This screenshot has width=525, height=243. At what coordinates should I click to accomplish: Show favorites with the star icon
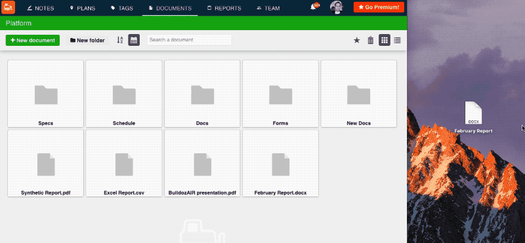(x=356, y=41)
